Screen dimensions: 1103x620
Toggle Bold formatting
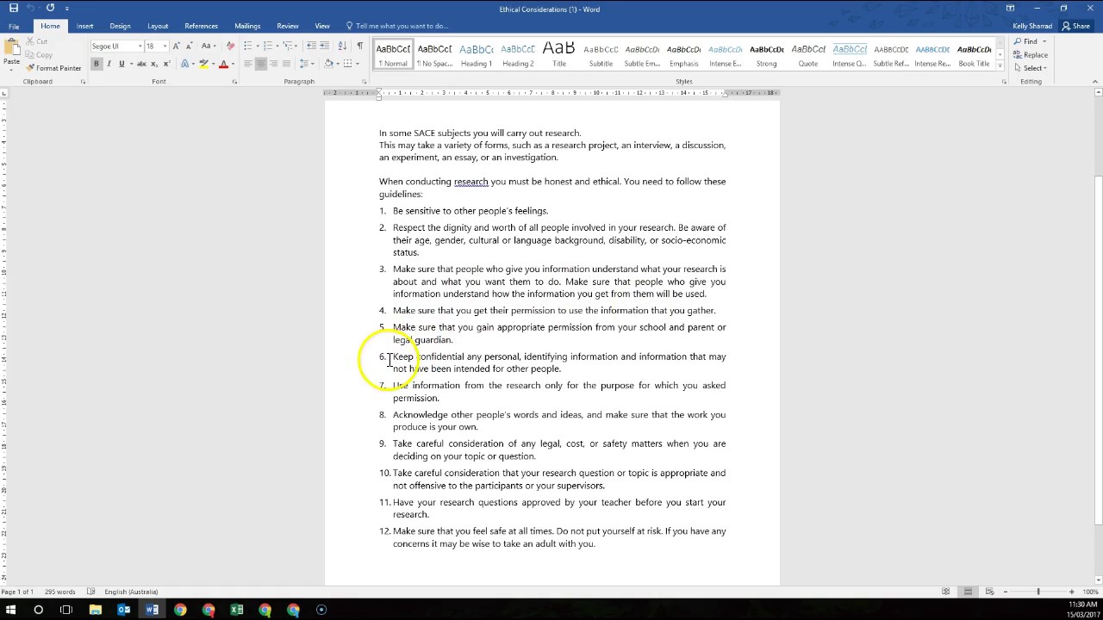97,64
